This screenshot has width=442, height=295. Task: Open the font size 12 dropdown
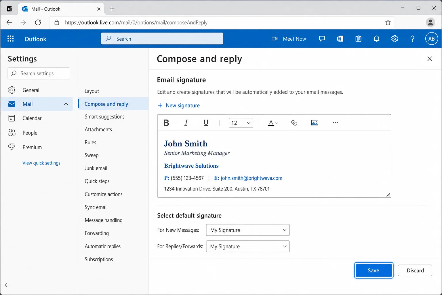[241, 123]
